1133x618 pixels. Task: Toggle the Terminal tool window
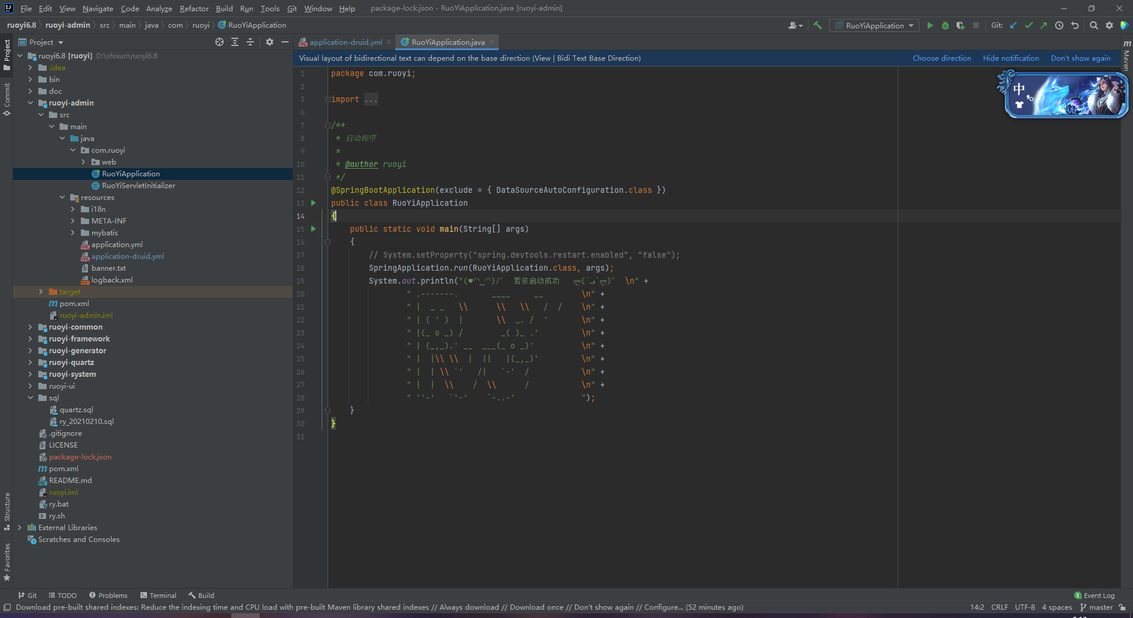158,596
